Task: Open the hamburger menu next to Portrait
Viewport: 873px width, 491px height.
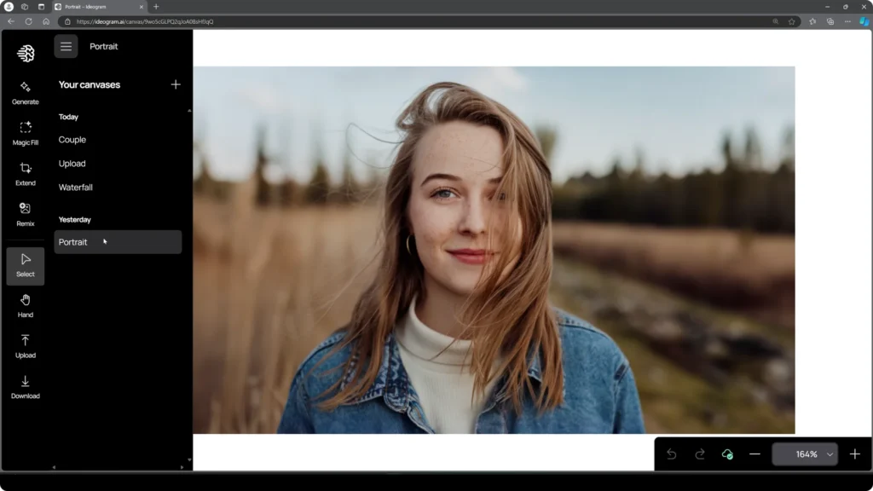Action: pos(66,46)
